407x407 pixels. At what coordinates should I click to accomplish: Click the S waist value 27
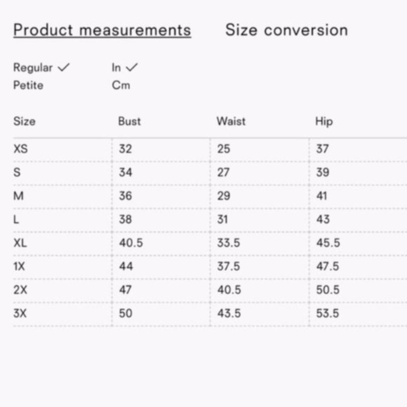click(223, 173)
